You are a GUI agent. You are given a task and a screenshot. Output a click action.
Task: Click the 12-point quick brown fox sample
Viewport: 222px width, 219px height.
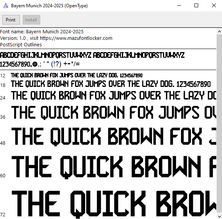tap(77, 75)
